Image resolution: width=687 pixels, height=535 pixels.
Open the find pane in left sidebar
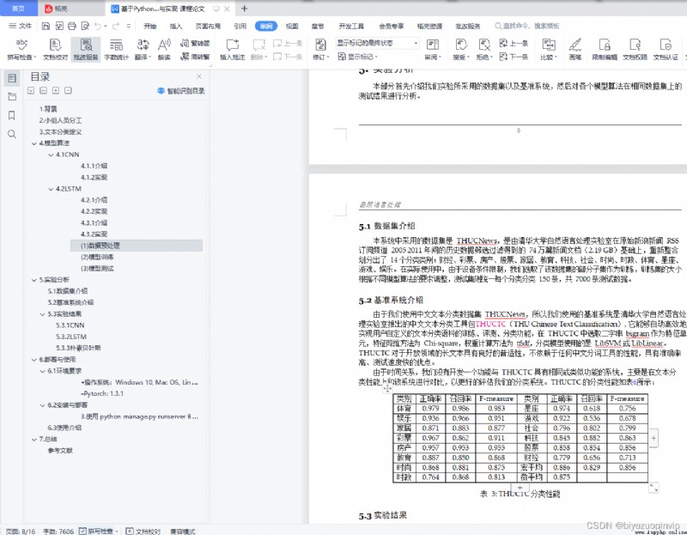pos(12,134)
